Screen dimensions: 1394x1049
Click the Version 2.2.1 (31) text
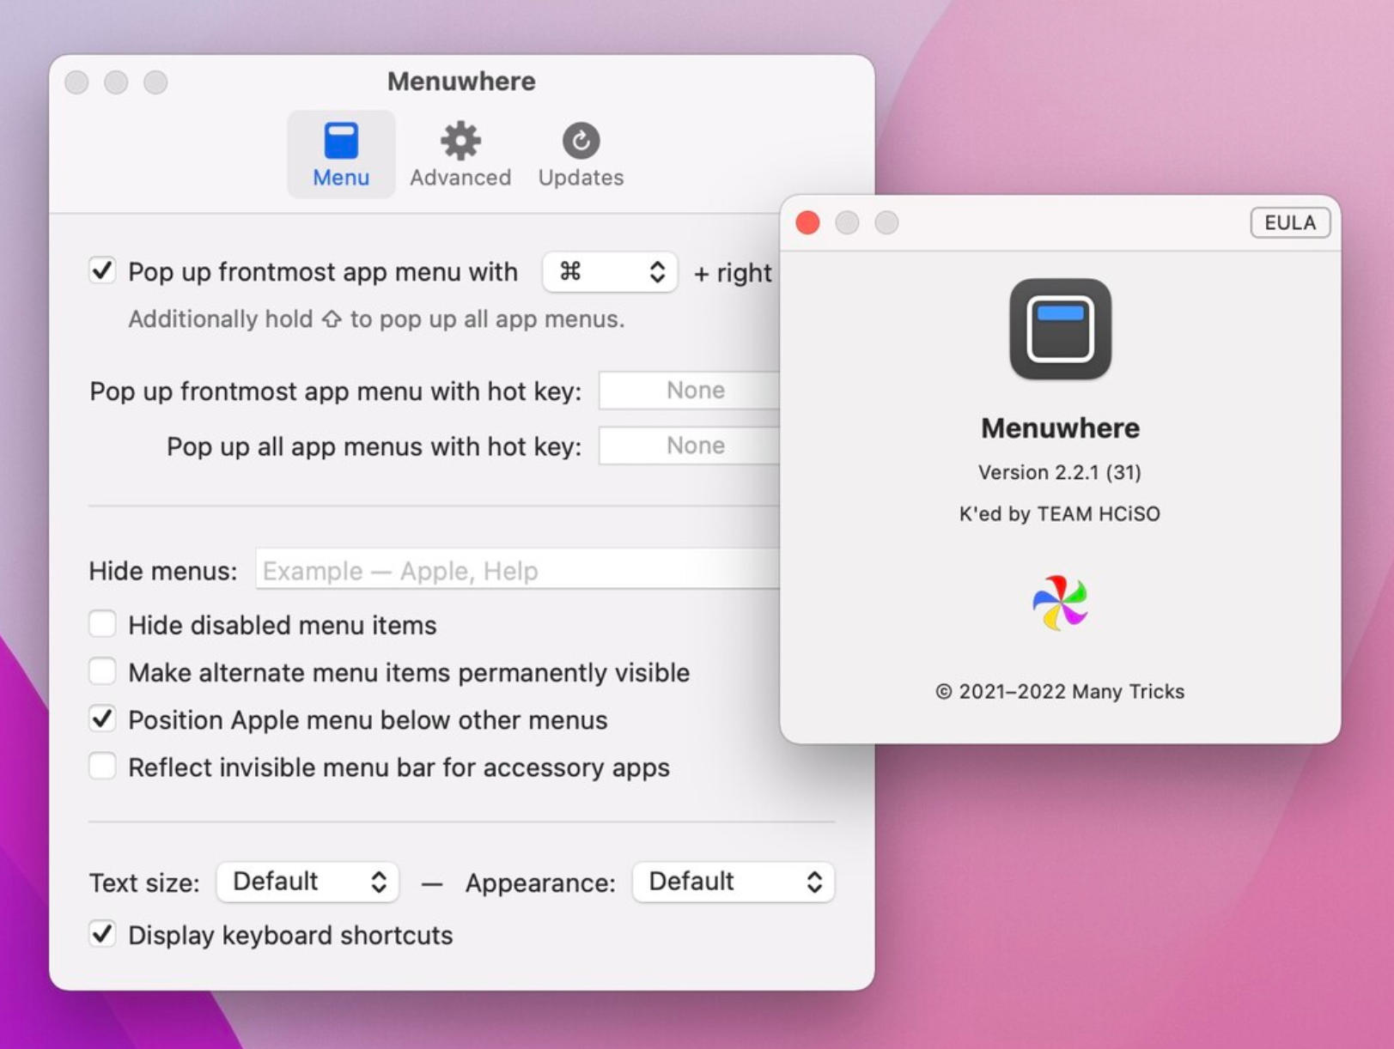(x=1060, y=472)
